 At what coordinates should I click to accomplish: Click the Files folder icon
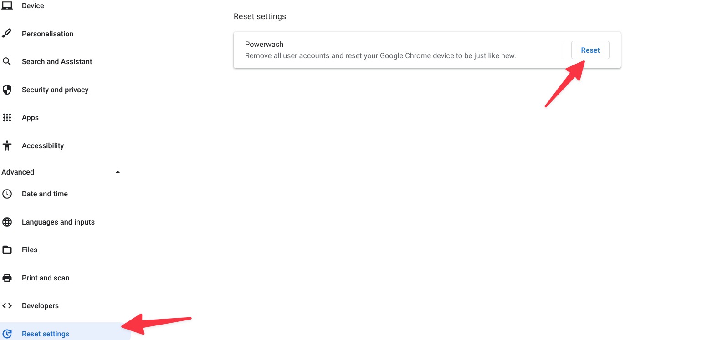click(7, 250)
